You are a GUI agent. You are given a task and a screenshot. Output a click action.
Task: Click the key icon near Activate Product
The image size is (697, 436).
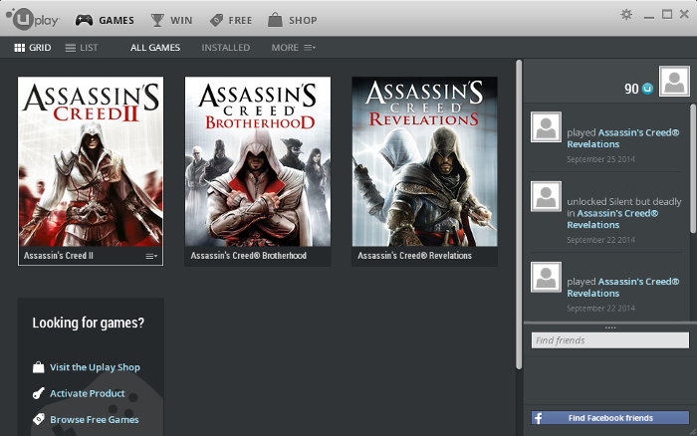tap(39, 393)
